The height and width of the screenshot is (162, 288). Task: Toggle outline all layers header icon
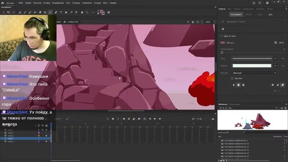pos(39,126)
